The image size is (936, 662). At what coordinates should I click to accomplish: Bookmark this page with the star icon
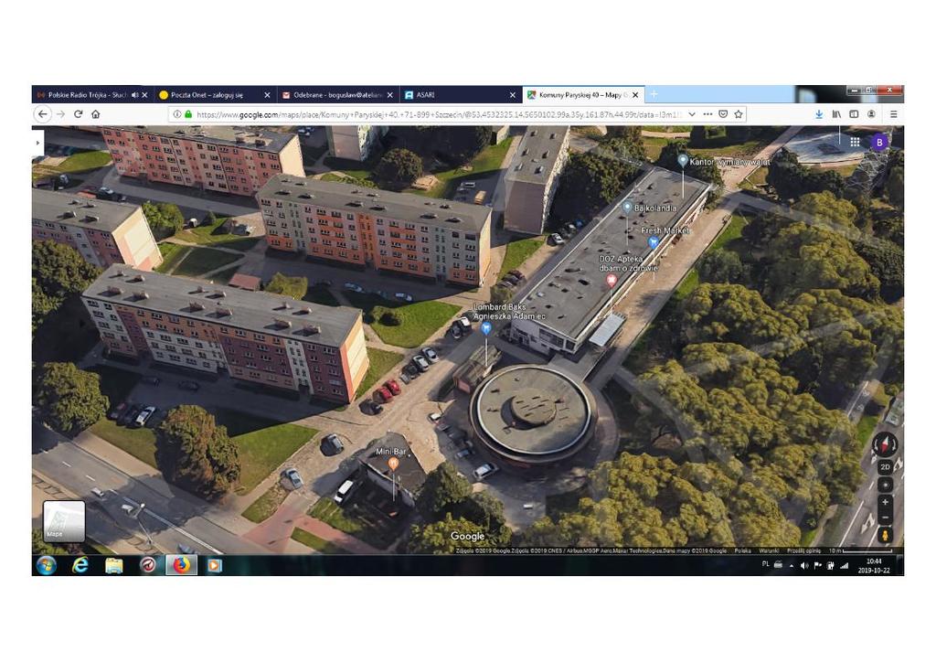[x=739, y=114]
